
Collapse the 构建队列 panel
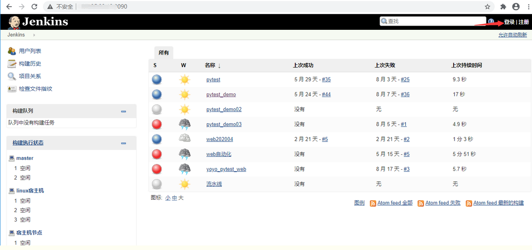pyautogui.click(x=124, y=111)
